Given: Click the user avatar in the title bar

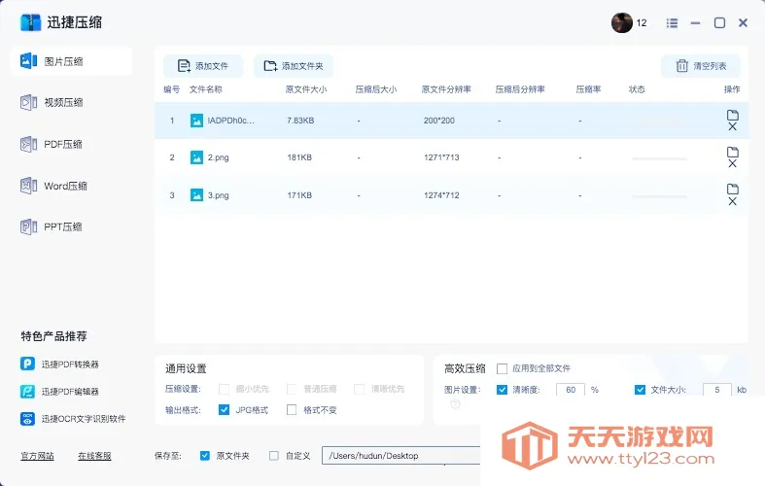Looking at the screenshot, I should pyautogui.click(x=622, y=22).
